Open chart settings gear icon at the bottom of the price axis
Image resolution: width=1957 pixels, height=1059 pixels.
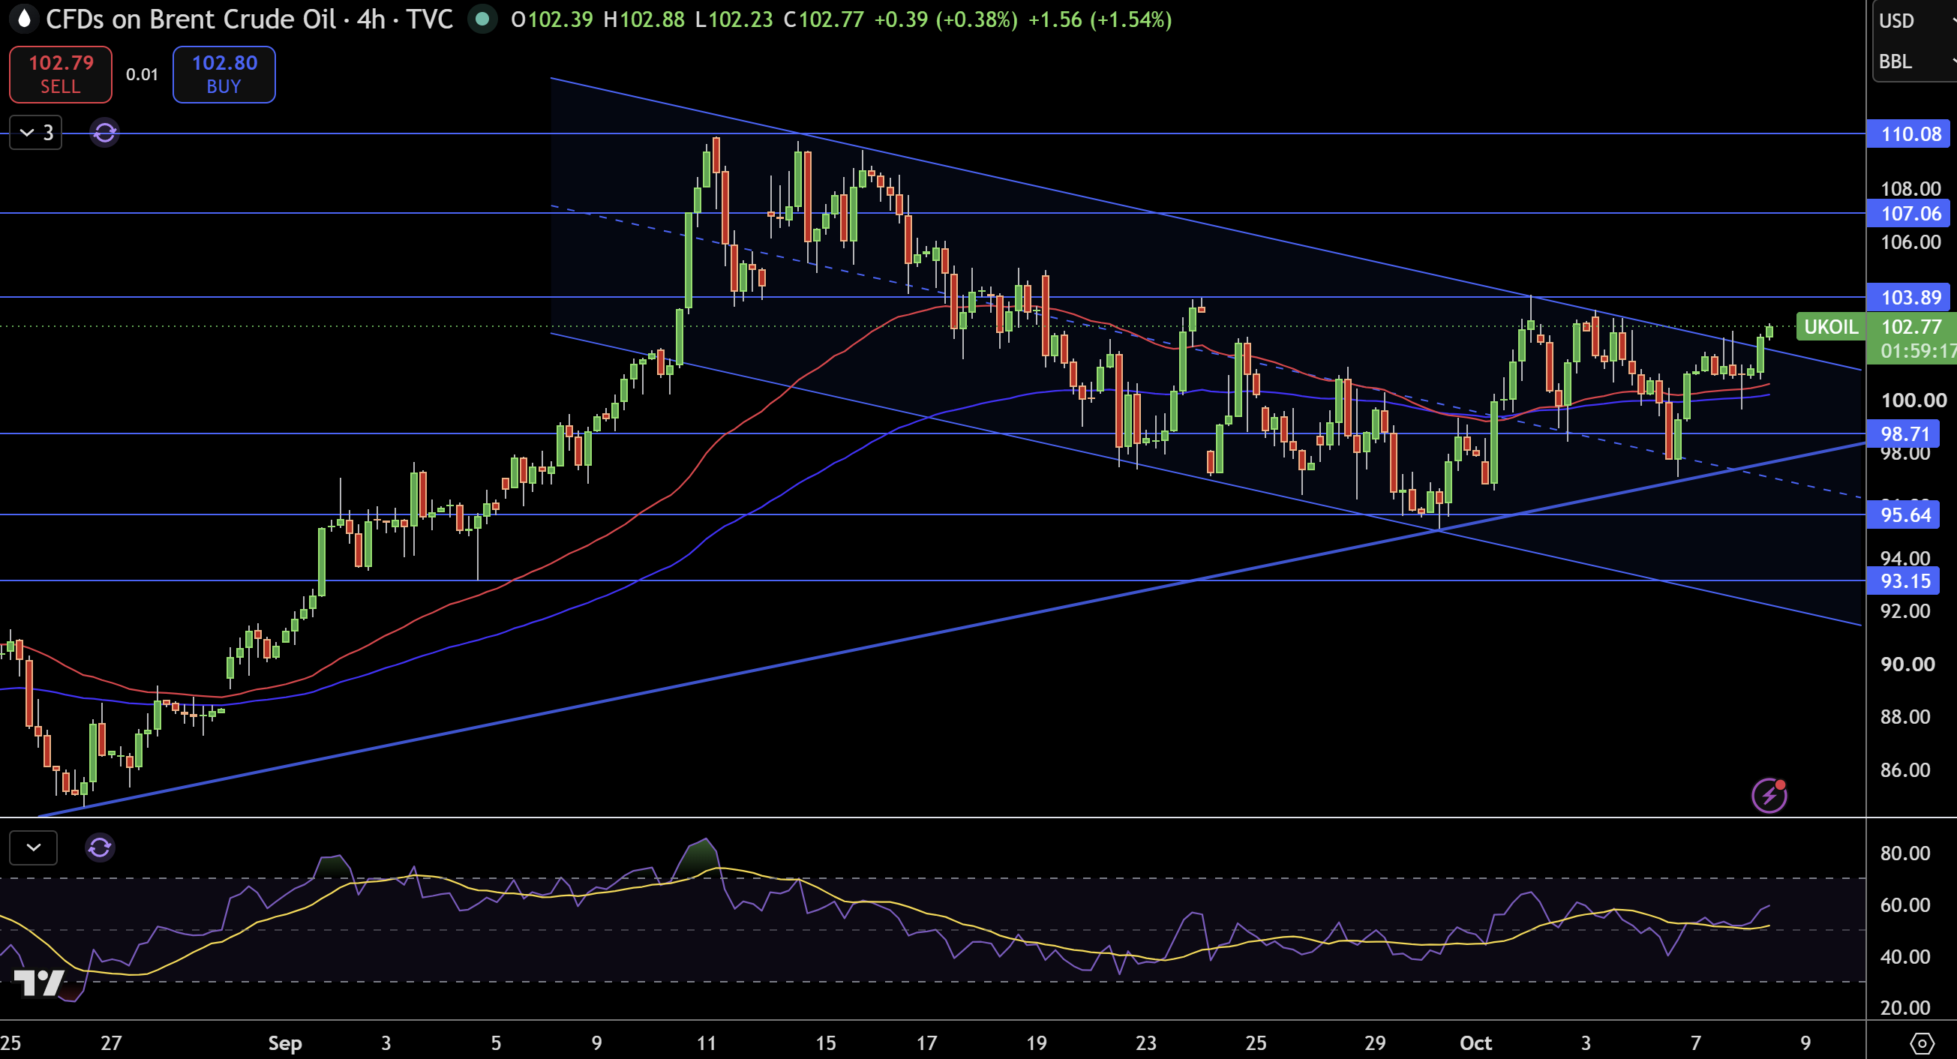[x=1922, y=1043]
